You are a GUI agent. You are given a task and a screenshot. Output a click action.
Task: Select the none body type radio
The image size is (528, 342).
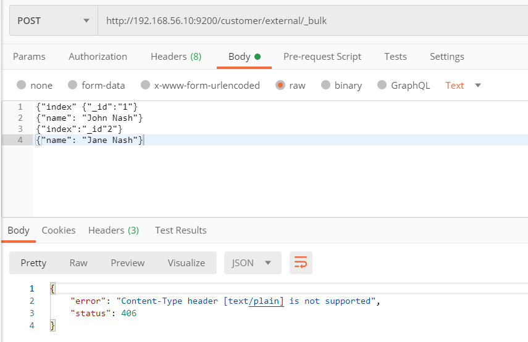21,85
